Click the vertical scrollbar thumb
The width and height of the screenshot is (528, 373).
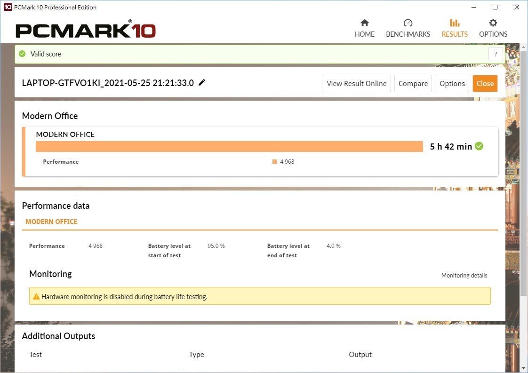(523, 174)
